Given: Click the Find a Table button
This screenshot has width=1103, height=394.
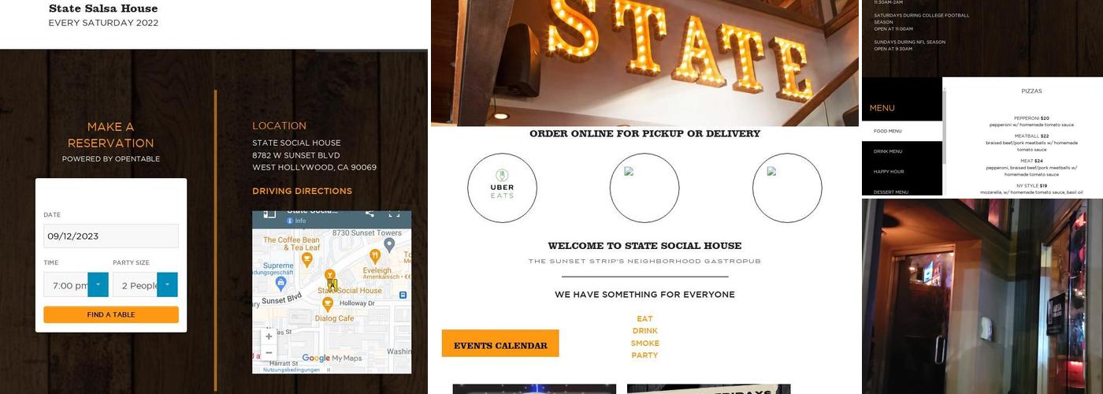Looking at the screenshot, I should (111, 314).
